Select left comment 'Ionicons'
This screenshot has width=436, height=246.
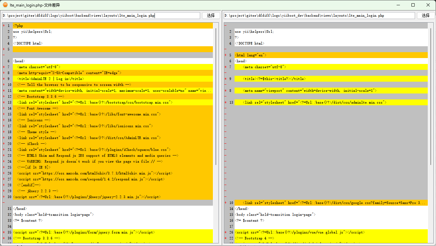[x=113, y=120]
